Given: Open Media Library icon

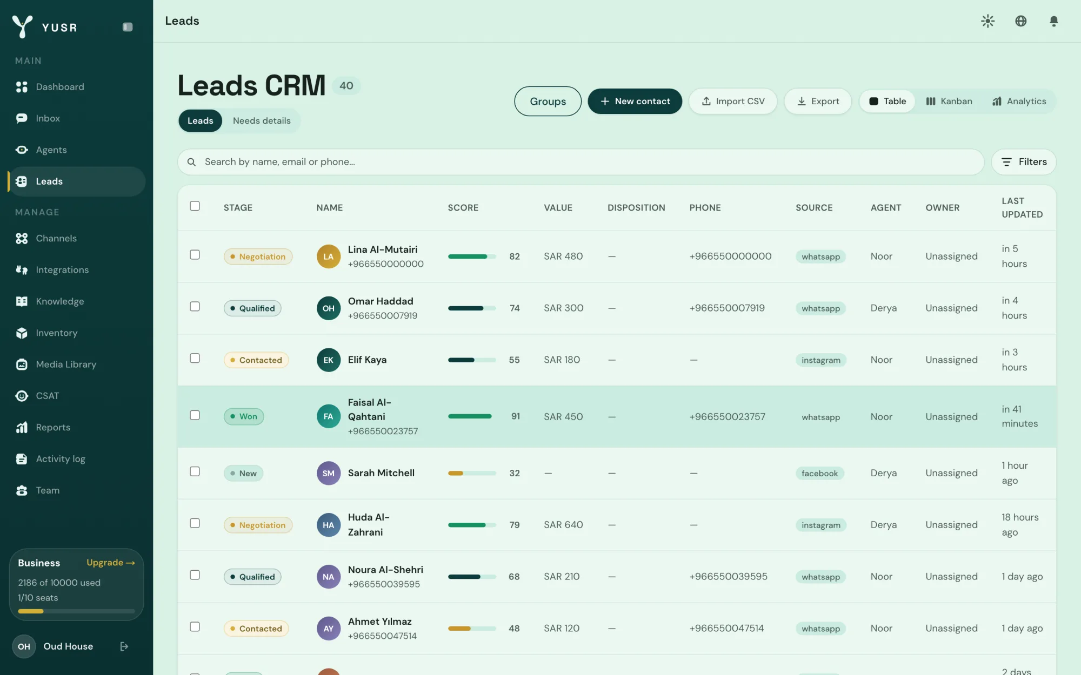Looking at the screenshot, I should point(22,364).
